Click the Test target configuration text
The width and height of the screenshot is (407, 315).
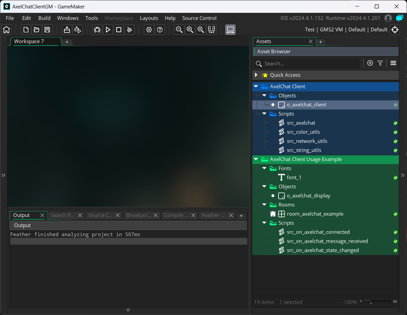[x=310, y=30]
